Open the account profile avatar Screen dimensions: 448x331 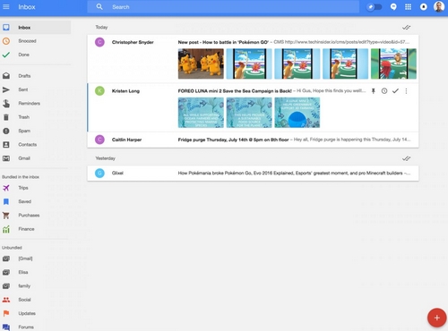439,6
